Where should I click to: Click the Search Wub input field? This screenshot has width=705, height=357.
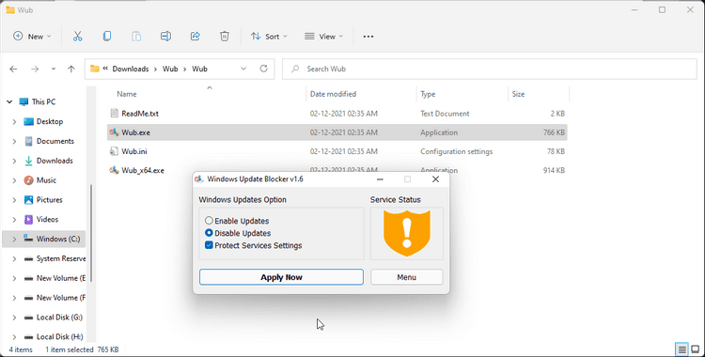click(x=489, y=69)
